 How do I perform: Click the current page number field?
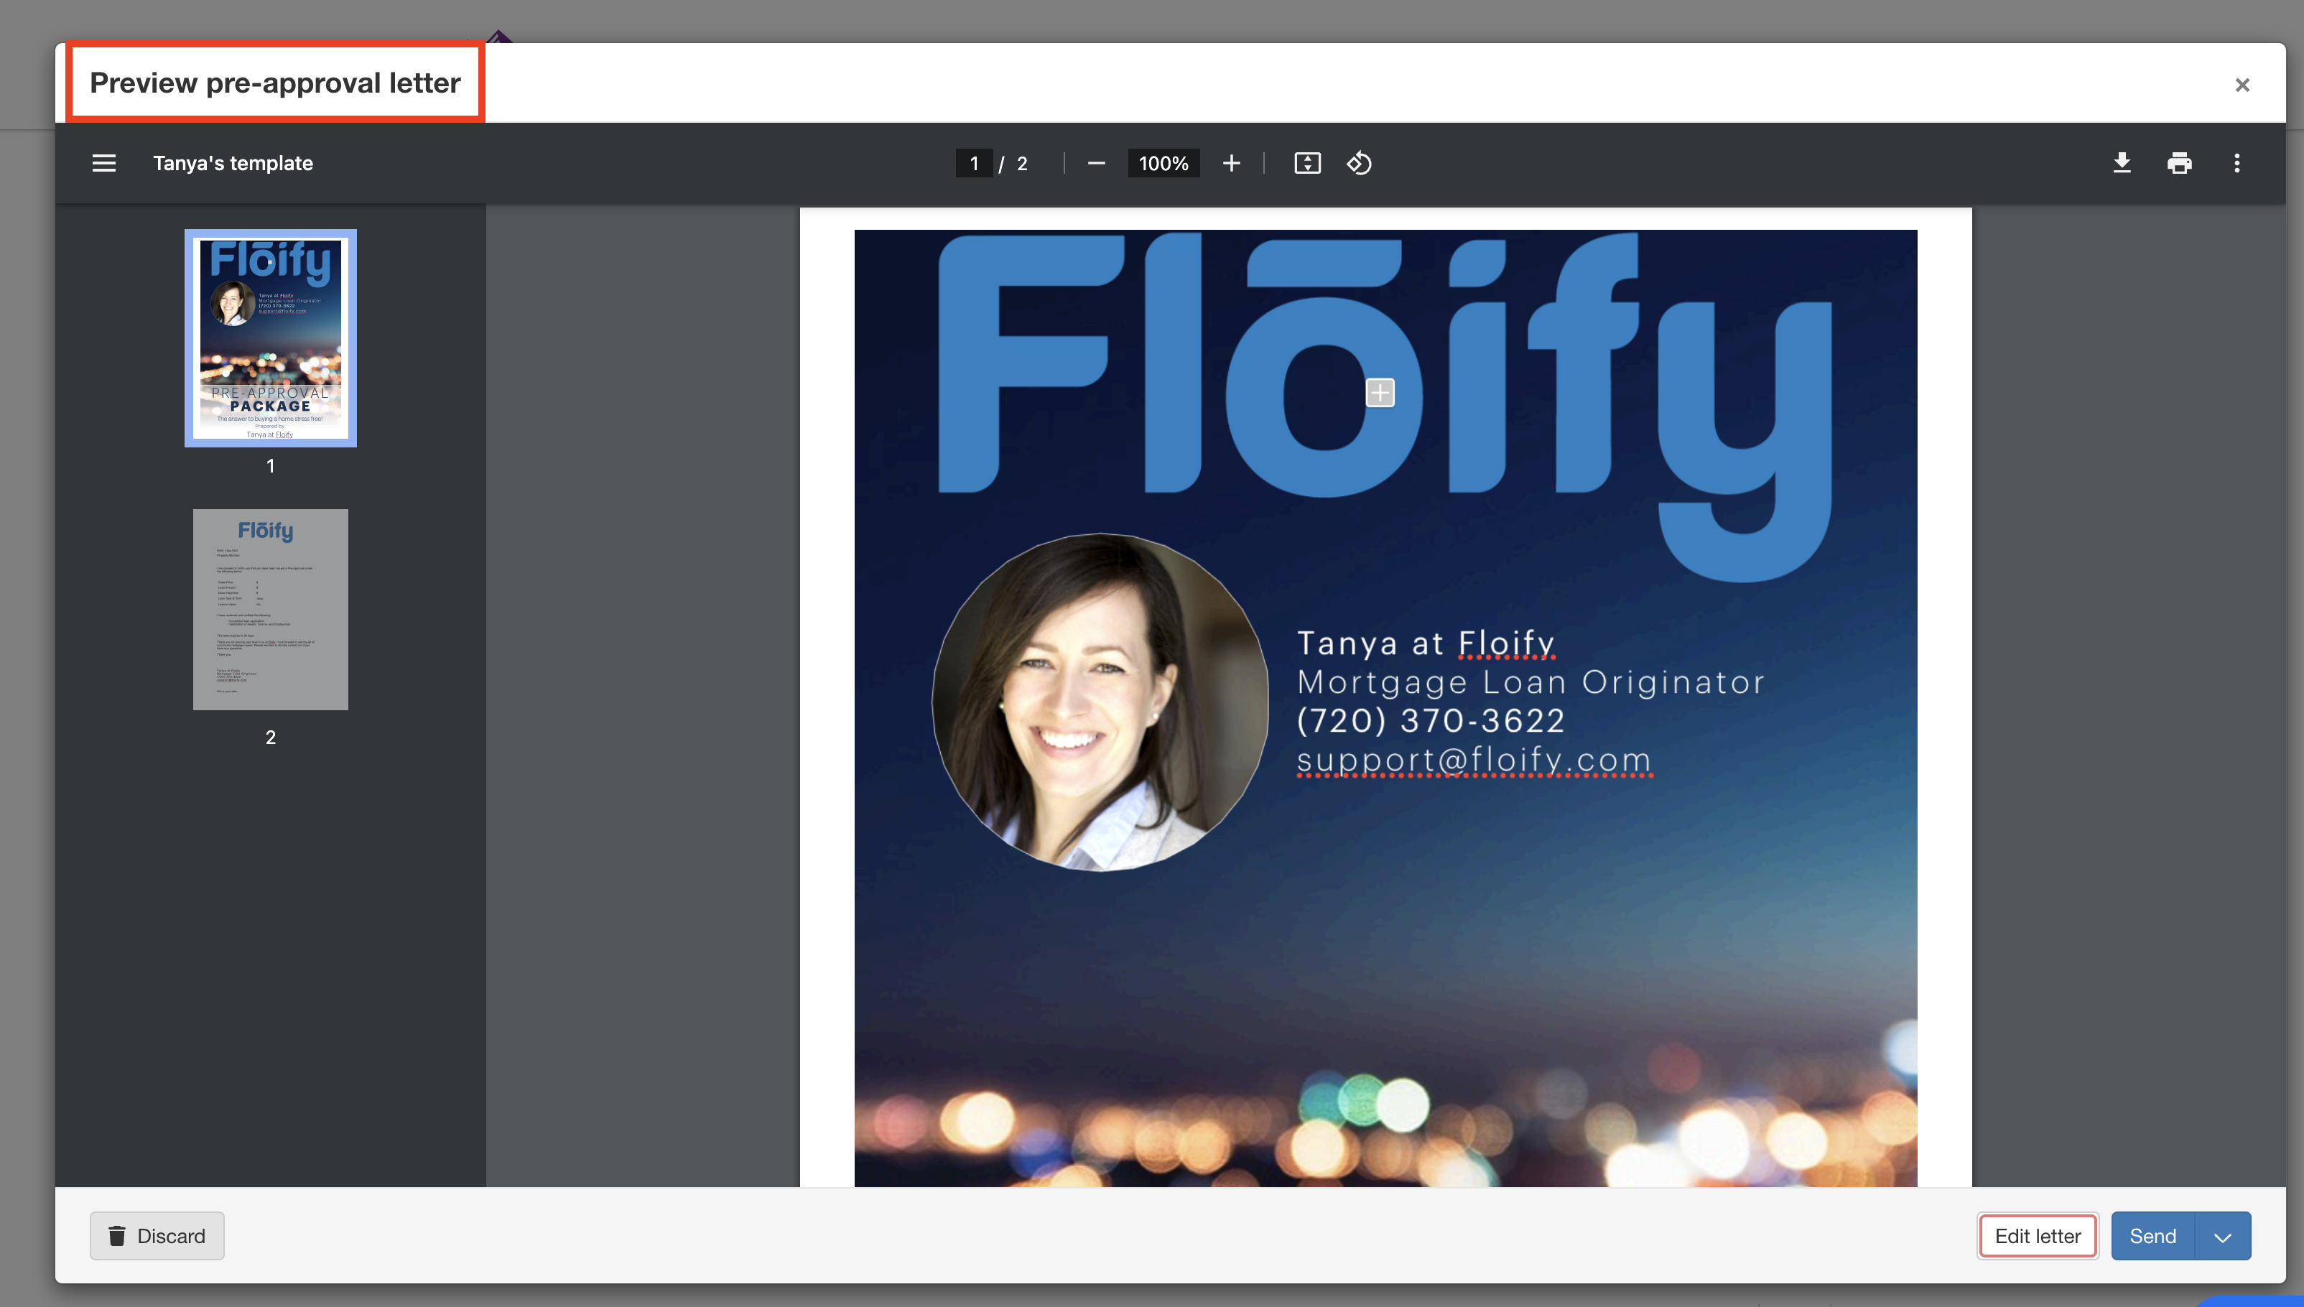[974, 164]
